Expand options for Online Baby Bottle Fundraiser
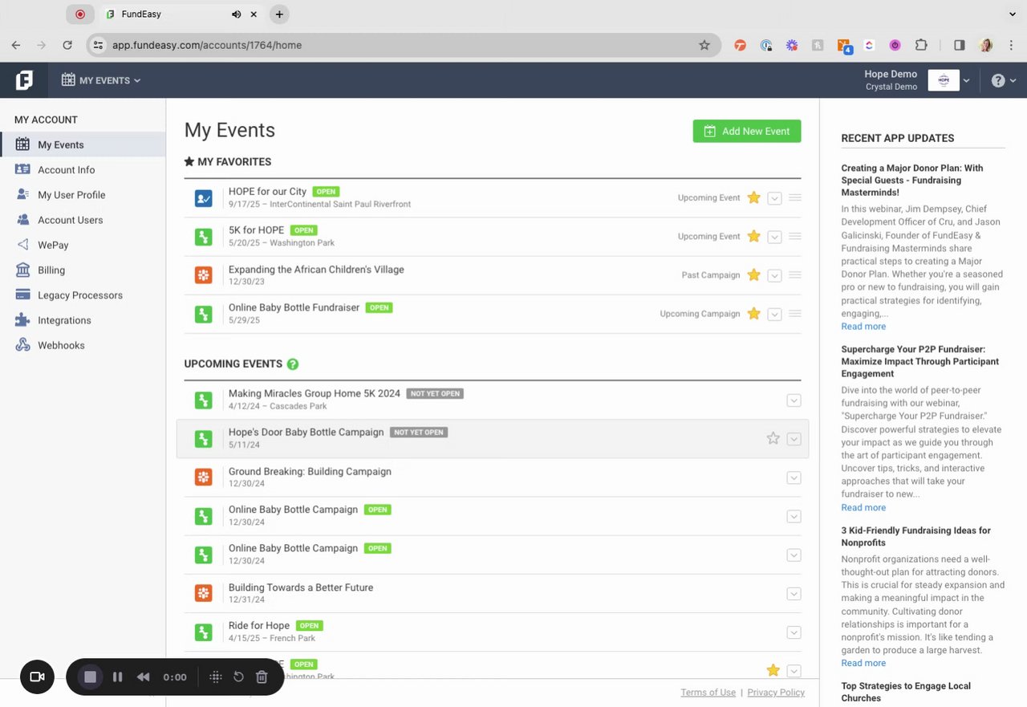Image resolution: width=1027 pixels, height=707 pixels. 774,315
